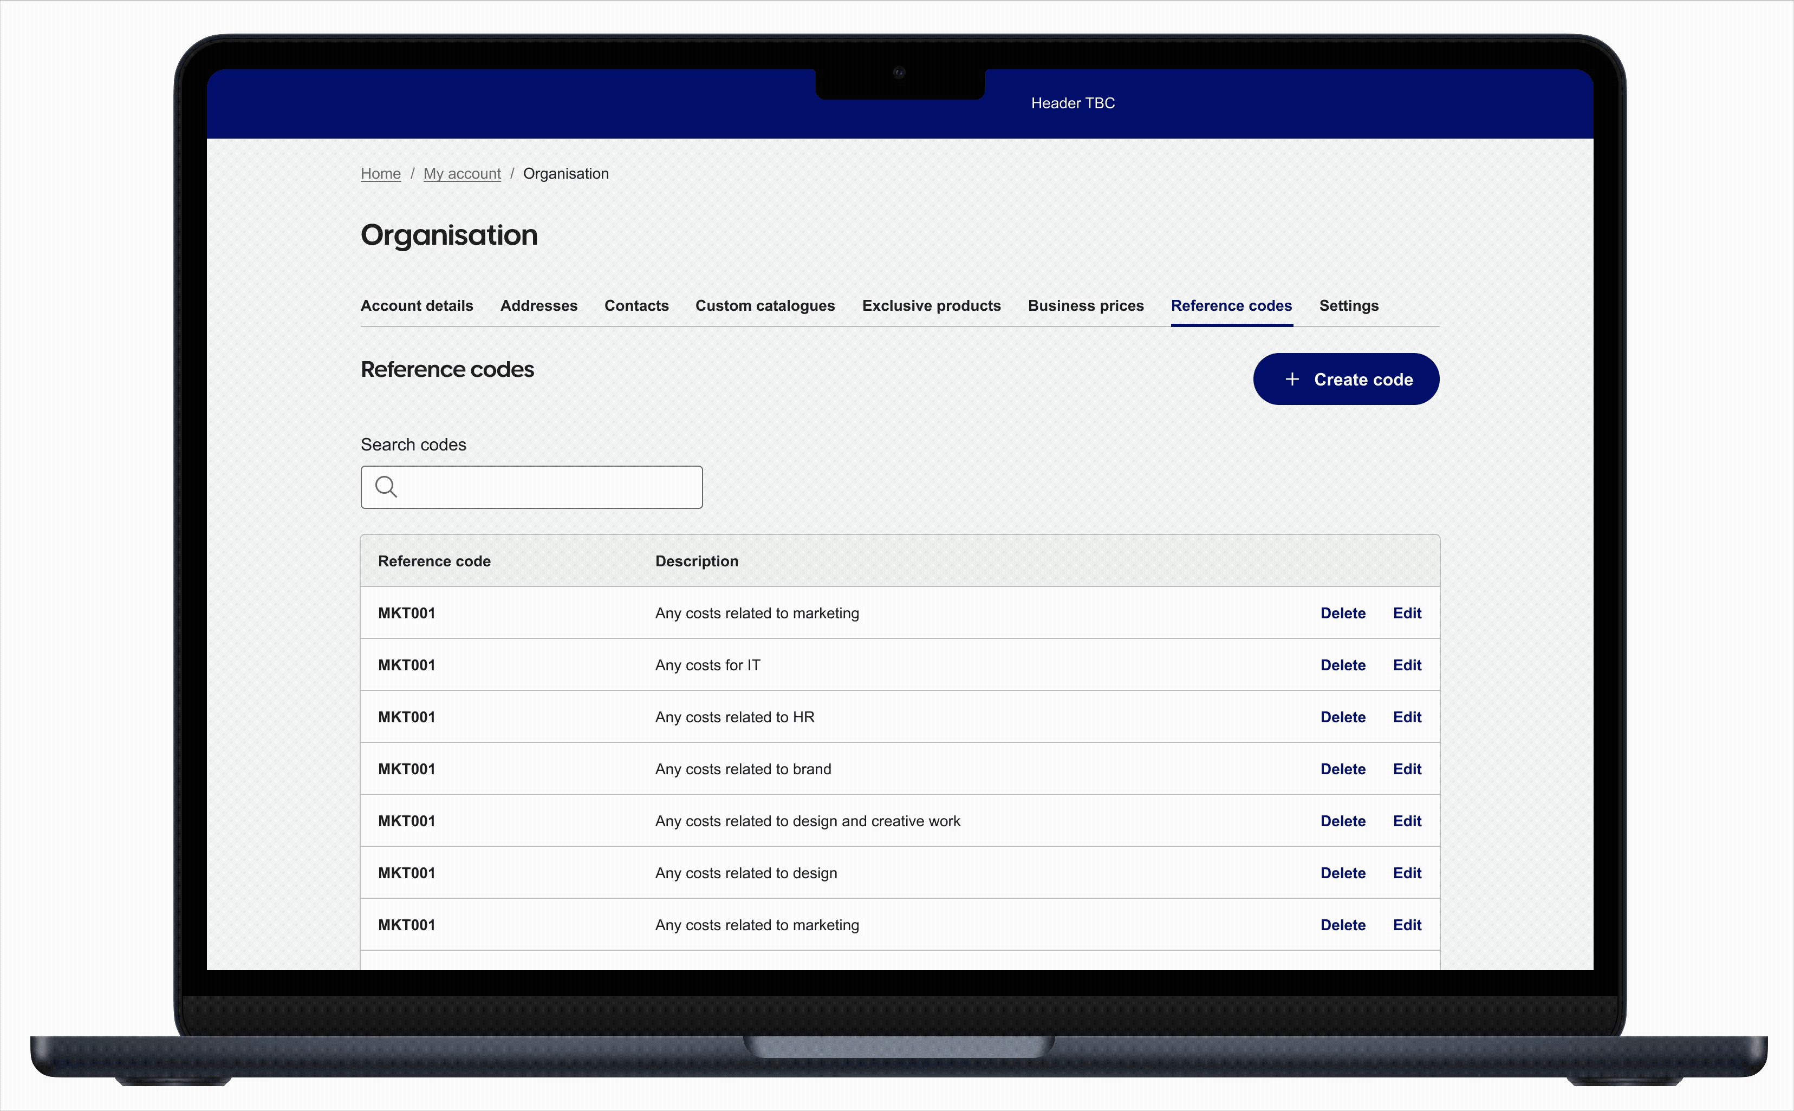Click Organisation in the breadcrumb
The height and width of the screenshot is (1111, 1794).
point(565,173)
